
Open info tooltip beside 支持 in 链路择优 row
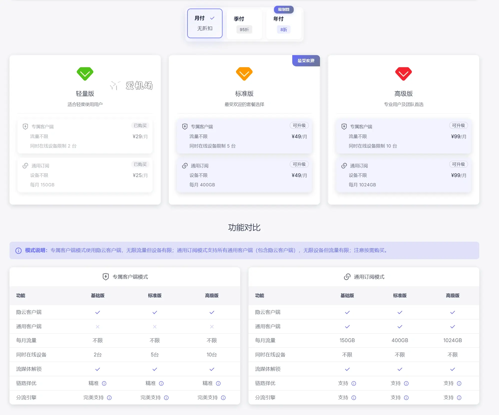[354, 383]
